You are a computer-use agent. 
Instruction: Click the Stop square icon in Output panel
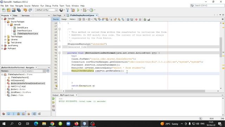53,106
